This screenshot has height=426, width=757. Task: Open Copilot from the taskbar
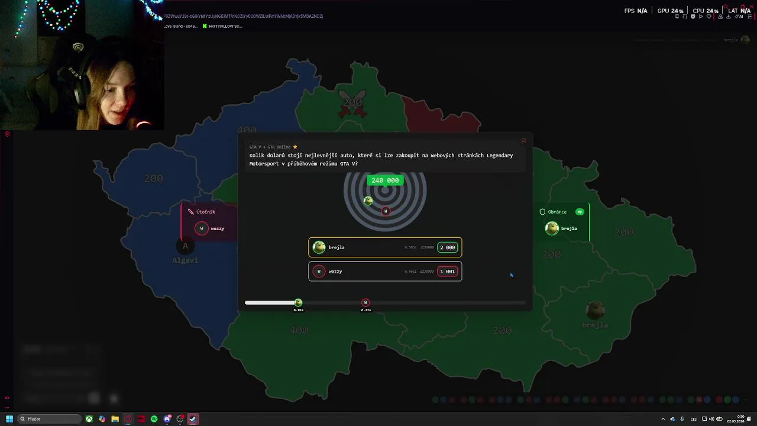coord(102,419)
